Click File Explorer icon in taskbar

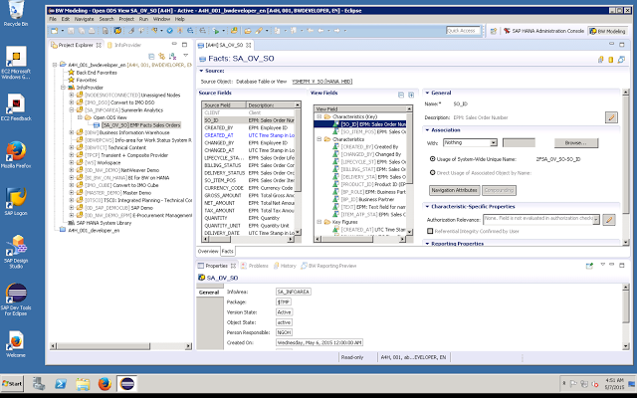click(x=83, y=383)
